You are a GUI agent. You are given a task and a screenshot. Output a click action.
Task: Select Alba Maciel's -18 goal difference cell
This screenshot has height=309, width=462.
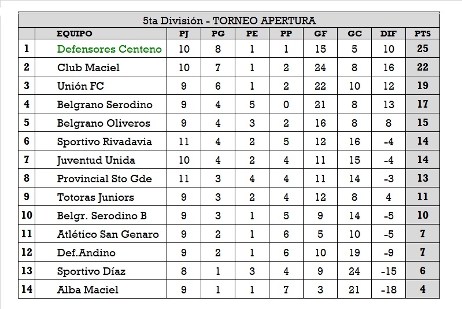click(389, 289)
